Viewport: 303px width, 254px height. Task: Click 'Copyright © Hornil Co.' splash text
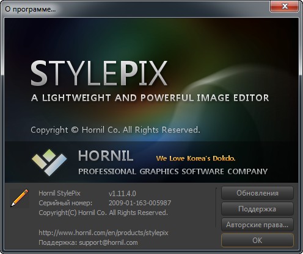tap(115, 130)
